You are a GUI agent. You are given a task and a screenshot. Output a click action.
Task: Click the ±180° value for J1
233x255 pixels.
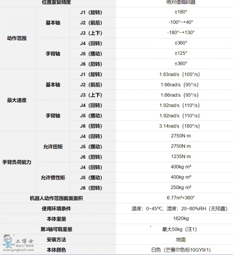(x=181, y=12)
